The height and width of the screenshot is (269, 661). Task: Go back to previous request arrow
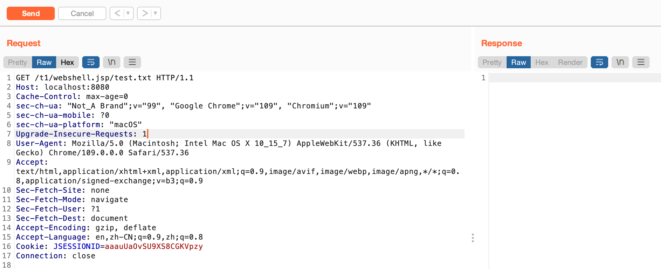pos(117,13)
